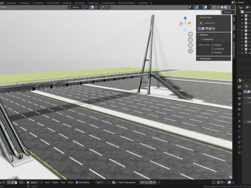This screenshot has width=251, height=188.
Task: Open the Render properties tab icon
Action: 239,93
